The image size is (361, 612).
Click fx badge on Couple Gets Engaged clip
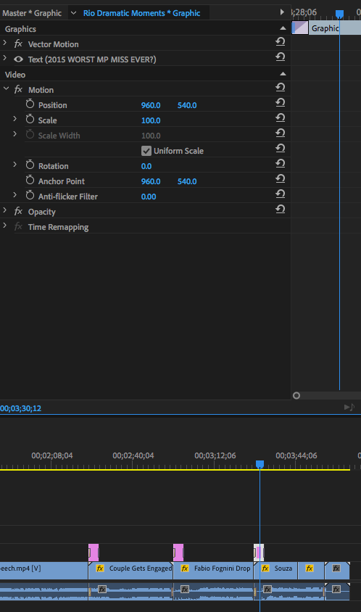click(100, 568)
